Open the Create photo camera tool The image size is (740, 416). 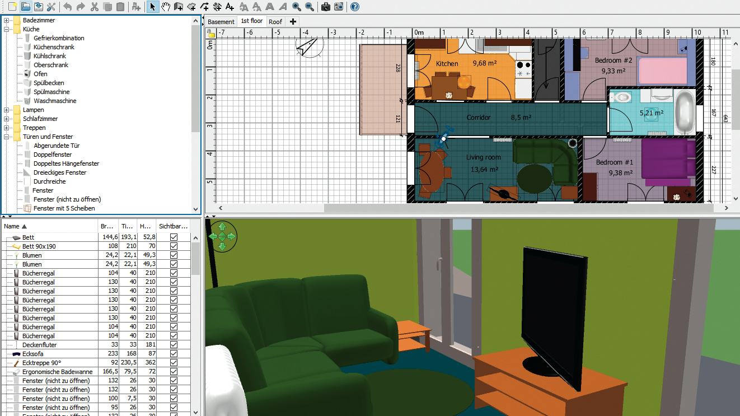[x=325, y=7]
